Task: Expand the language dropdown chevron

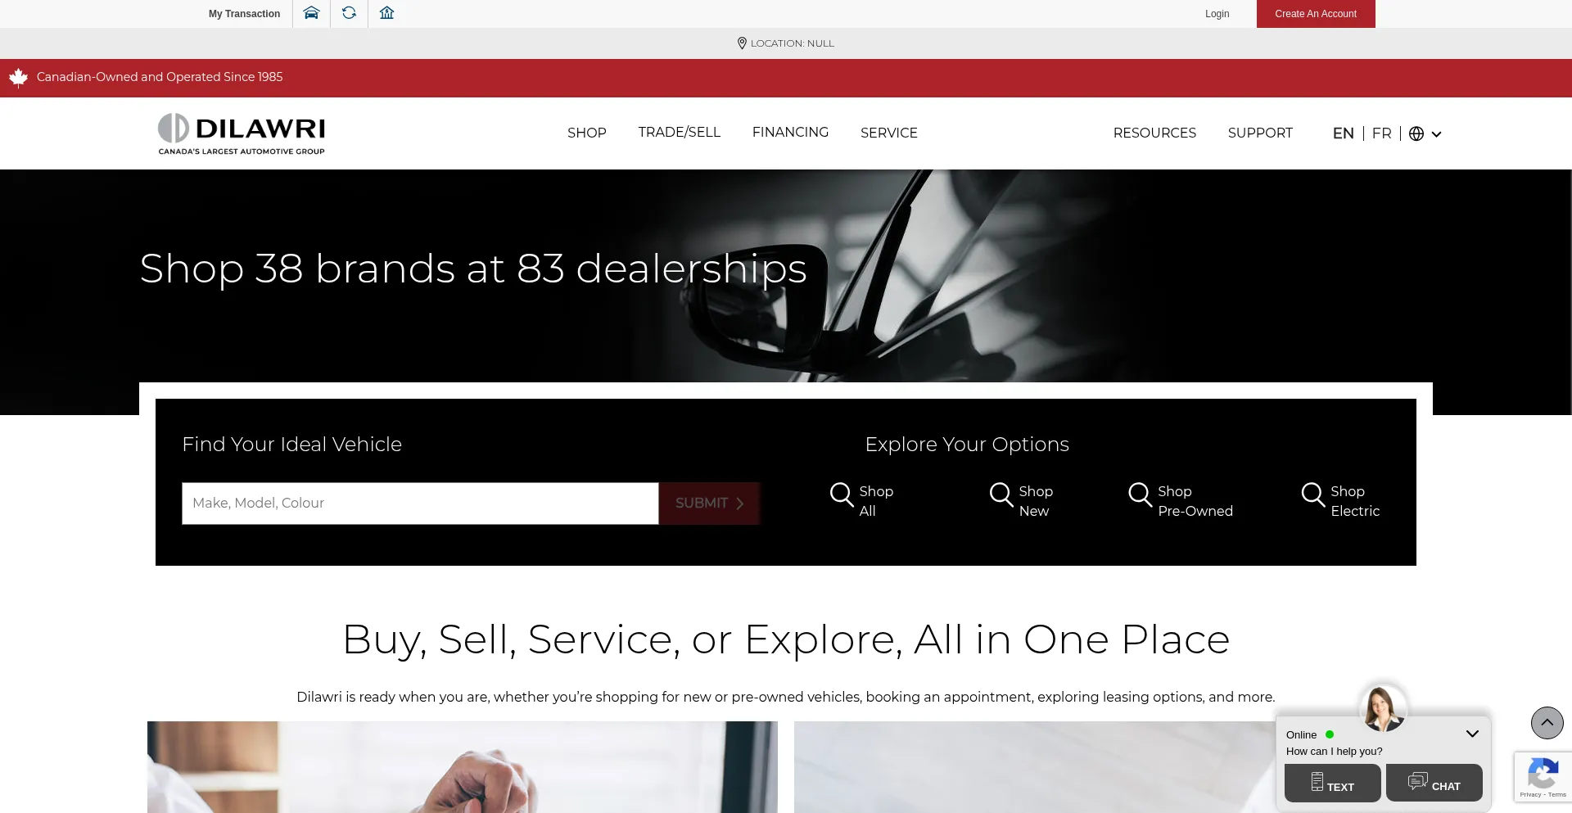Action: 1436,134
